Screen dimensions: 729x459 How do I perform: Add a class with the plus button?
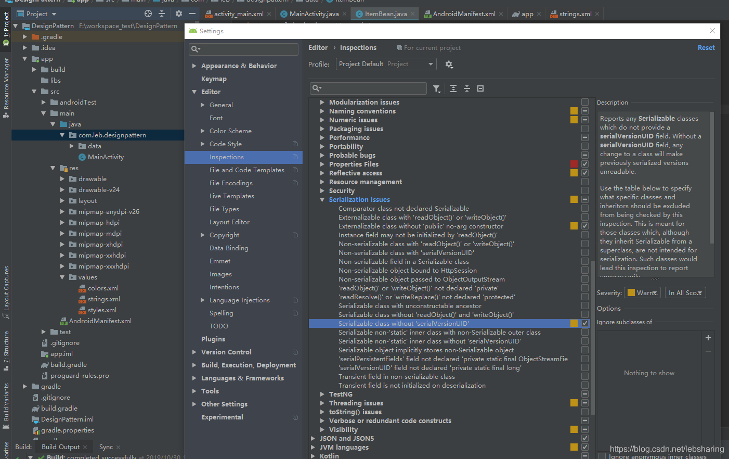(708, 337)
